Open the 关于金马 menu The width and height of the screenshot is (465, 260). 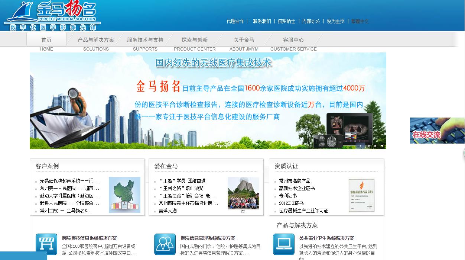(244, 40)
